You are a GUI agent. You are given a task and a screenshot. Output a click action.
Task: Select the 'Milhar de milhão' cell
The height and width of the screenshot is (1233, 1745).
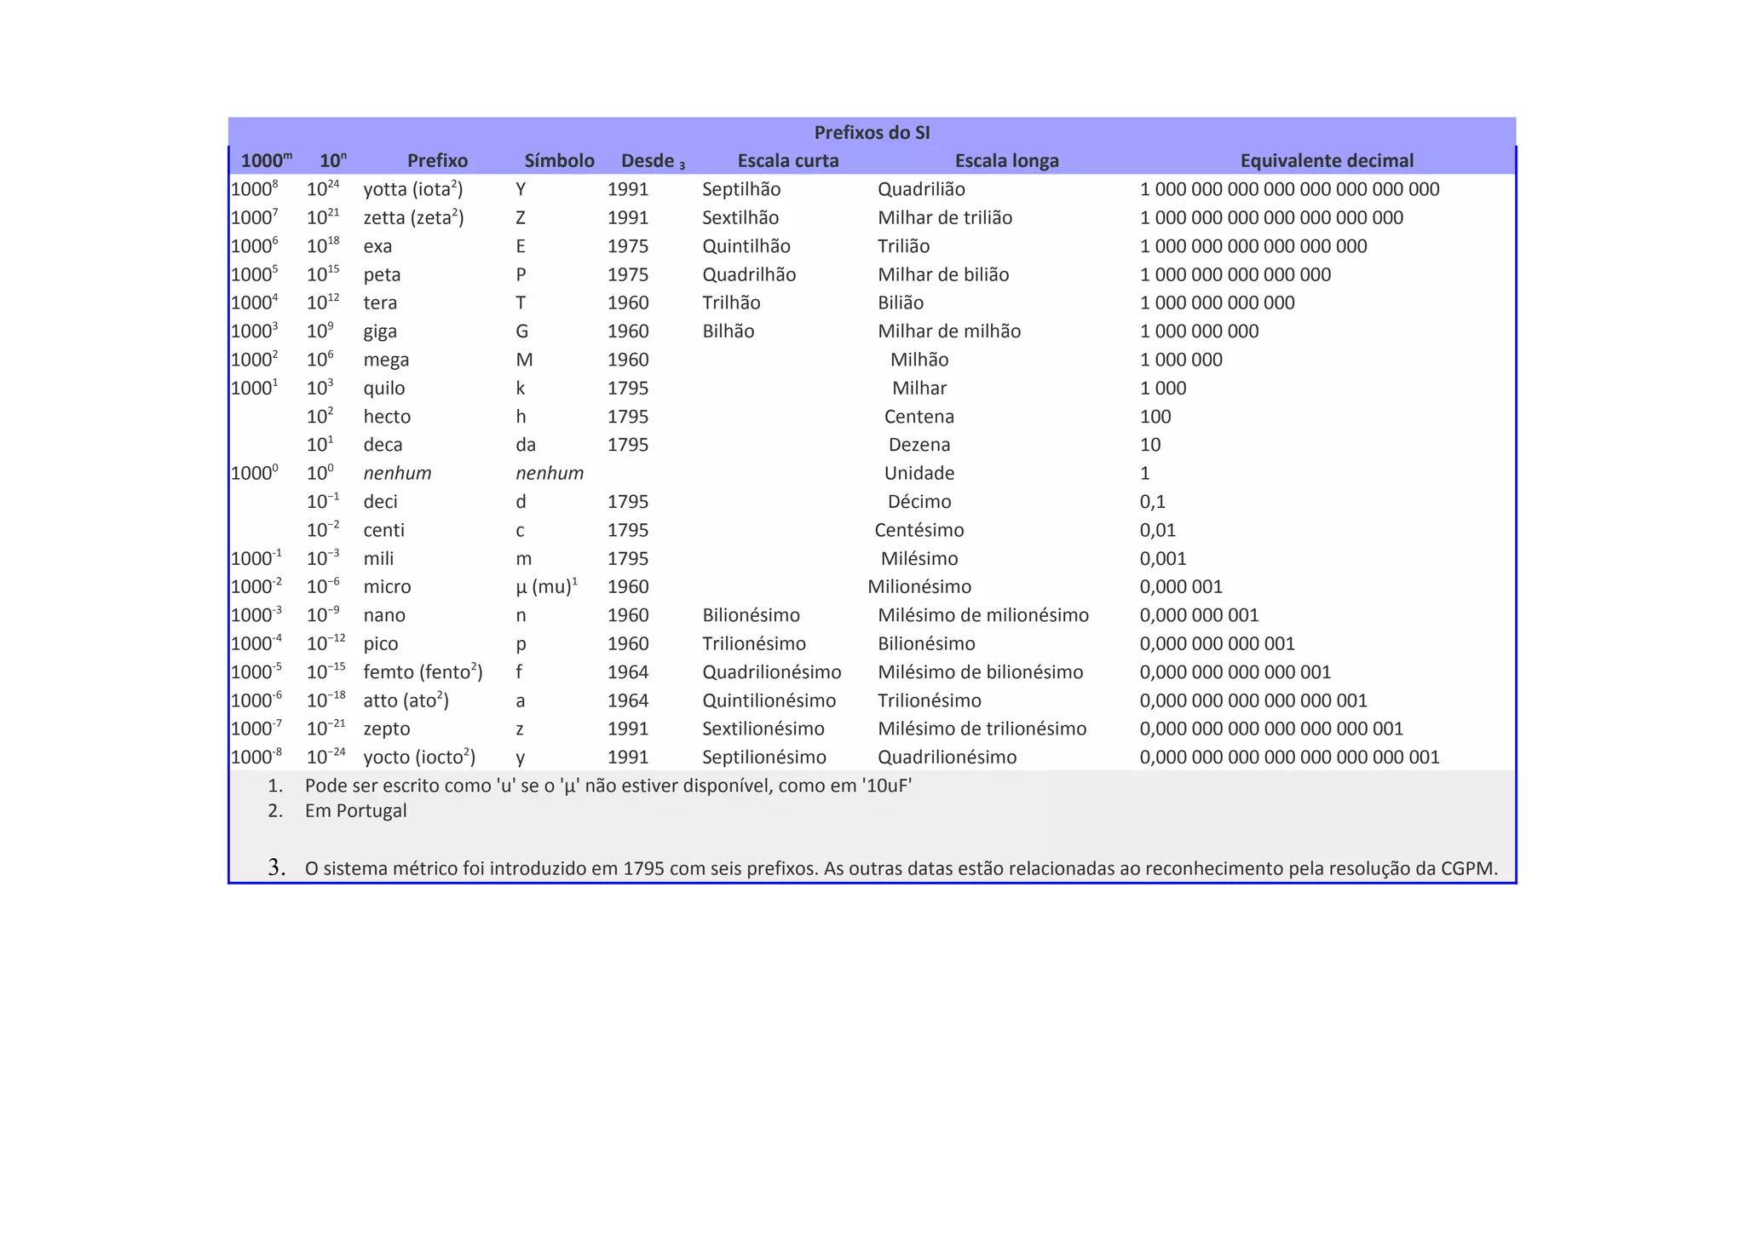[x=949, y=331]
